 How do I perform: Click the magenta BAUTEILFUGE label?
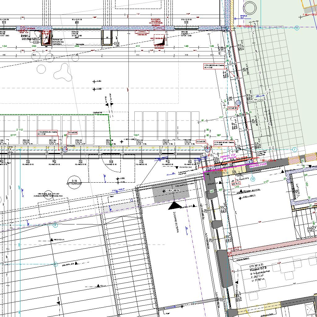pyautogui.click(x=256, y=167)
